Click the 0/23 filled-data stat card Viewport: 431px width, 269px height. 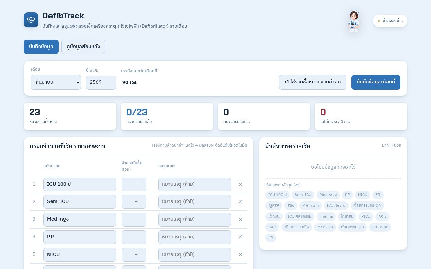pyautogui.click(x=167, y=116)
